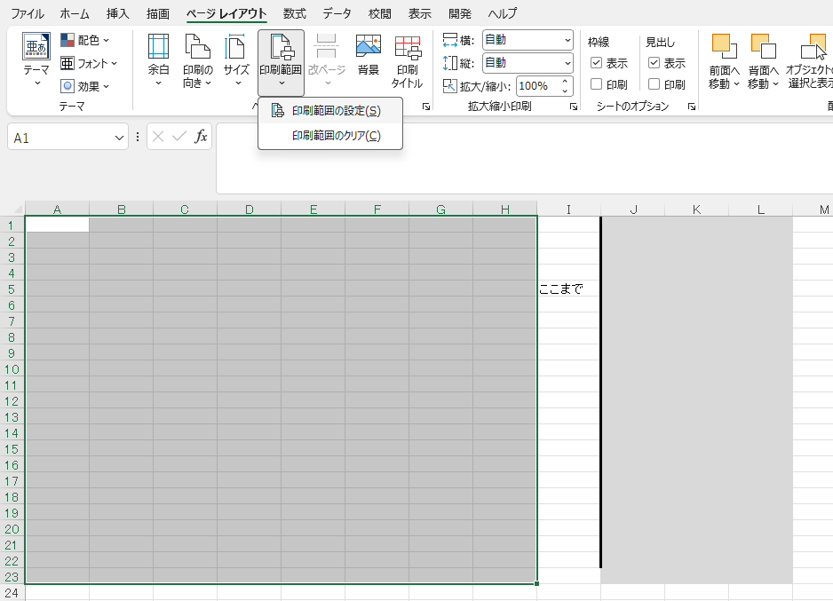This screenshot has height=601, width=833.
Task: Select column L header
Action: coord(761,210)
